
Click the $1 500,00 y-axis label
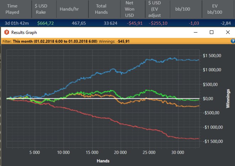click(x=212, y=56)
